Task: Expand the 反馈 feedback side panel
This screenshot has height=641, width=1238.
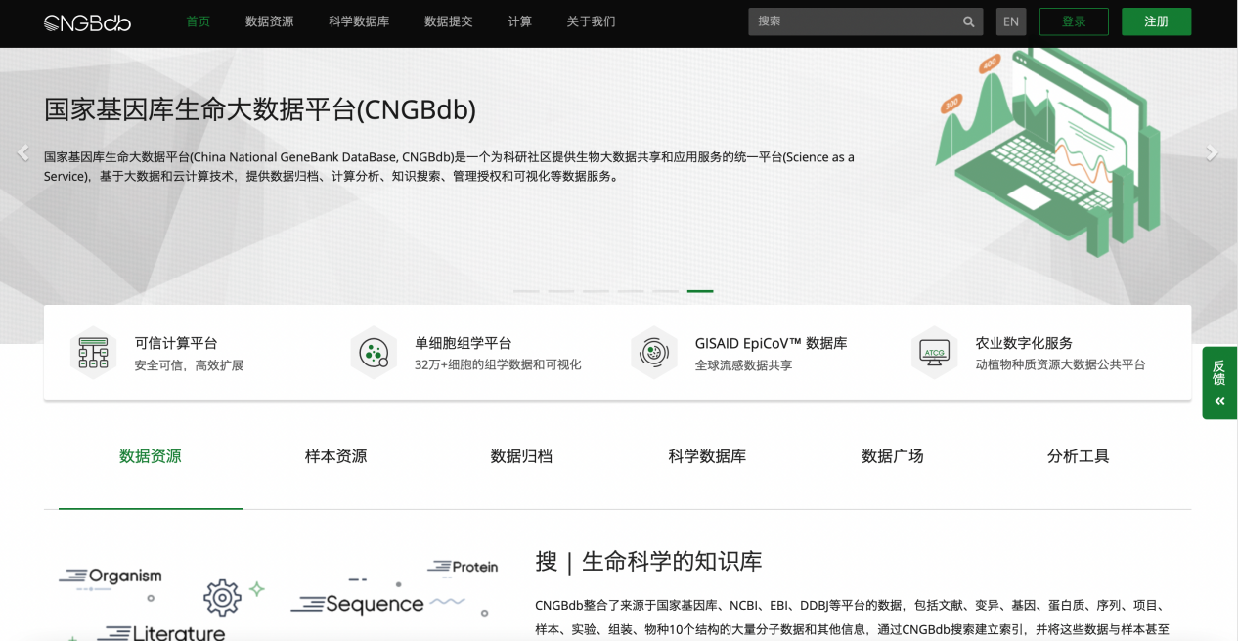Action: [1219, 383]
